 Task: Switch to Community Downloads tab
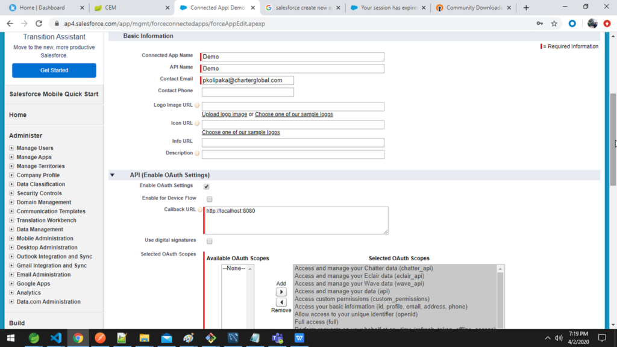[x=474, y=7]
